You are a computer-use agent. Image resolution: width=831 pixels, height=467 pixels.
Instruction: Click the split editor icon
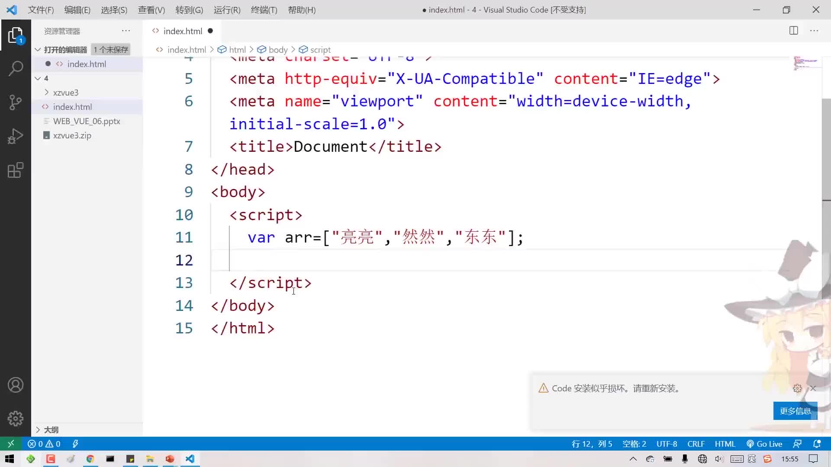coord(793,31)
